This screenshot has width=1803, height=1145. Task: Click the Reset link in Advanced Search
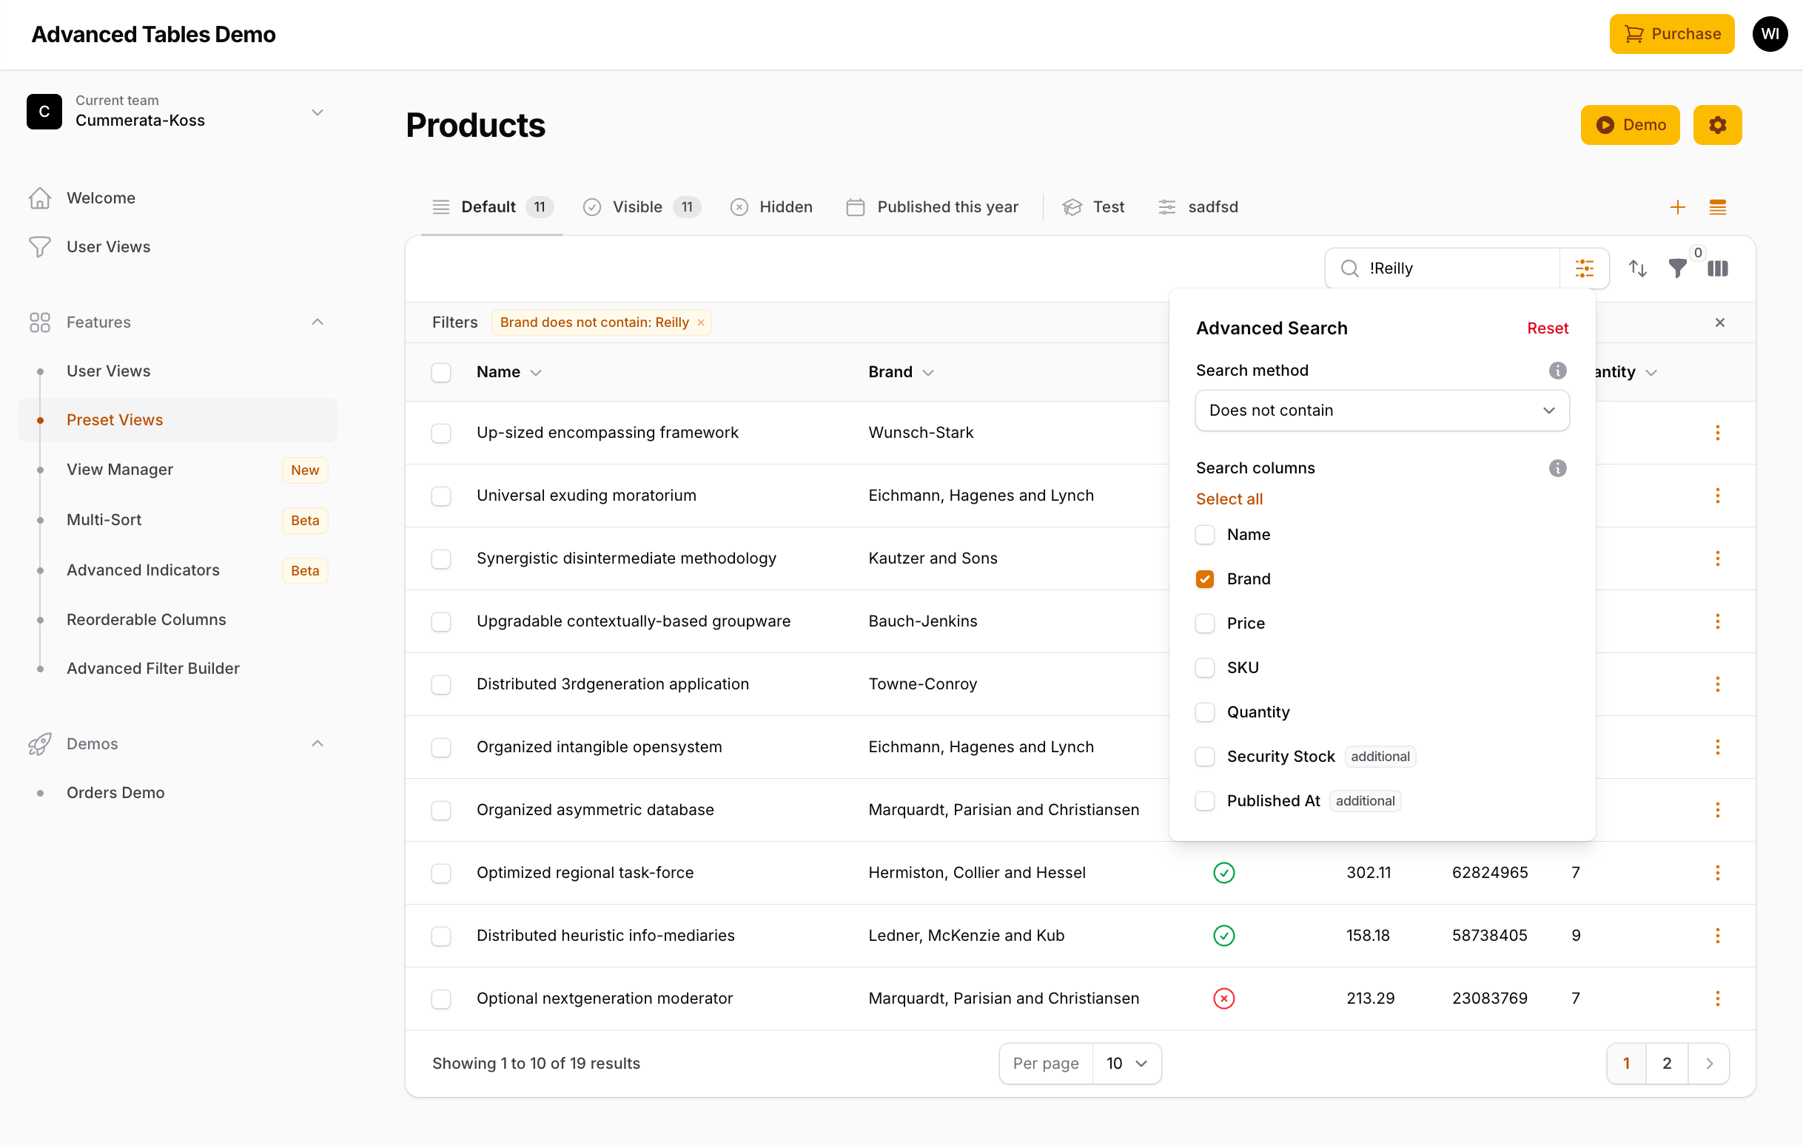tap(1547, 328)
